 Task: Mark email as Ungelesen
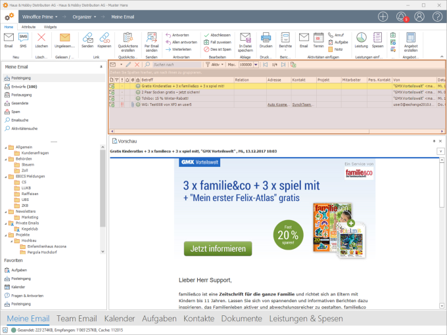(x=64, y=40)
